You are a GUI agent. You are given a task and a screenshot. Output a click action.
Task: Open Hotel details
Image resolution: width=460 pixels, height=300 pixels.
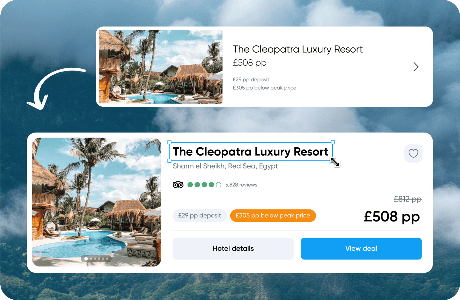pos(233,249)
